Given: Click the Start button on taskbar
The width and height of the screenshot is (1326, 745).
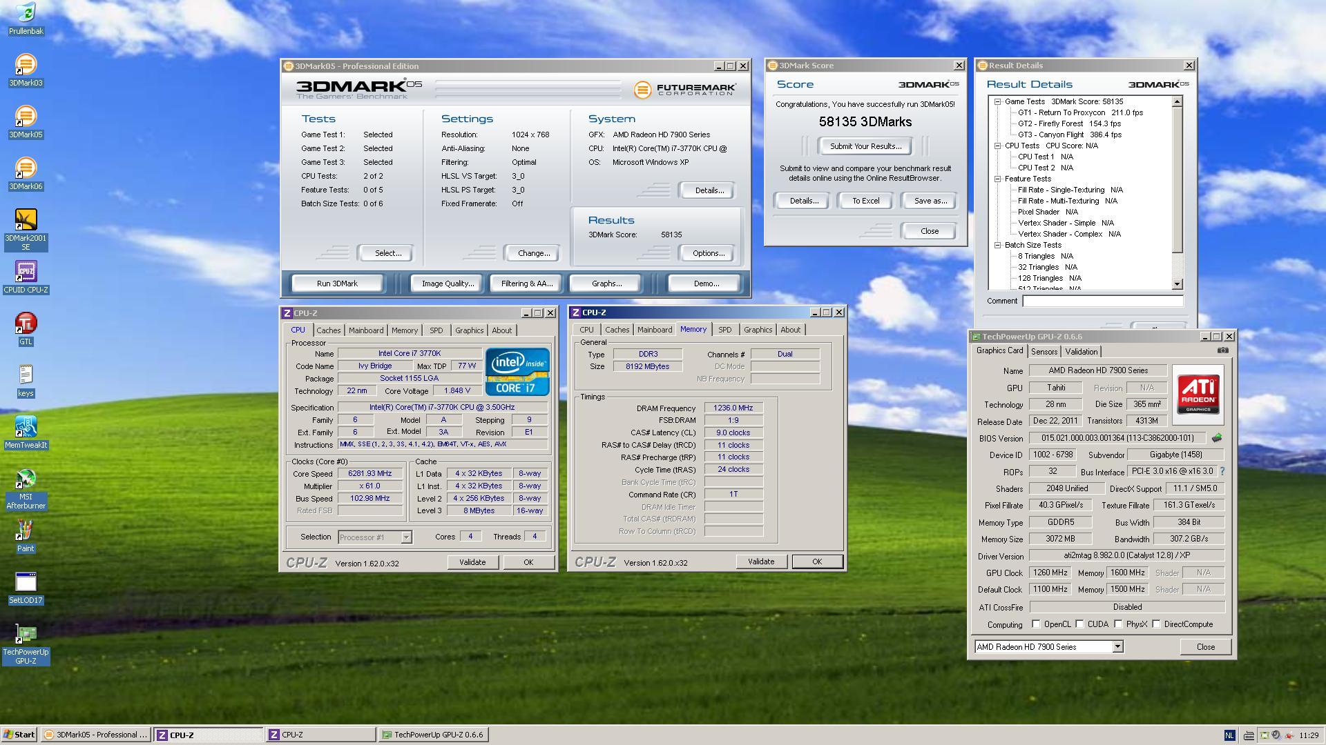Looking at the screenshot, I should [x=19, y=735].
